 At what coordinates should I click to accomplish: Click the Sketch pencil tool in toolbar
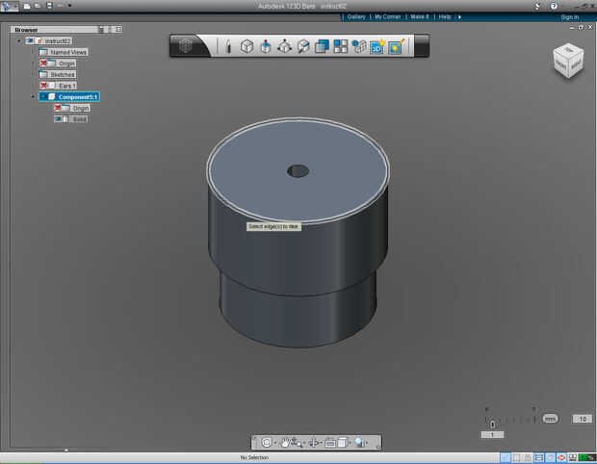pyautogui.click(x=228, y=46)
